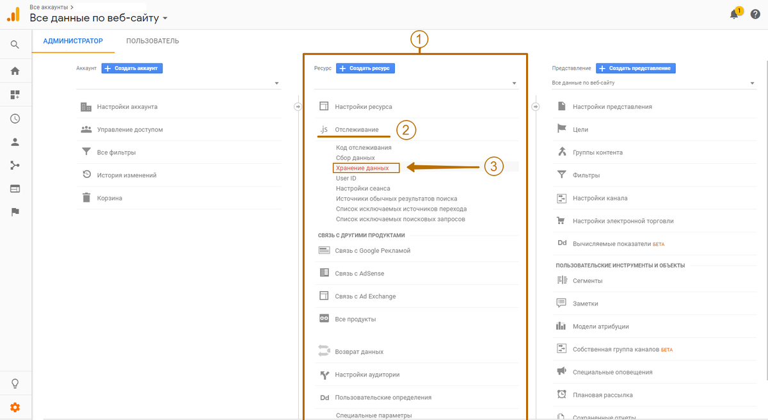Open Customization dashboards icon in sidebar
This screenshot has height=420, width=768.
(x=15, y=95)
